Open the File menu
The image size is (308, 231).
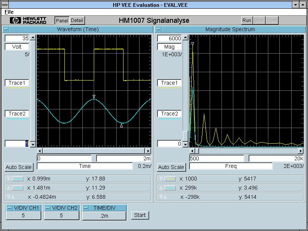pyautogui.click(x=9, y=12)
